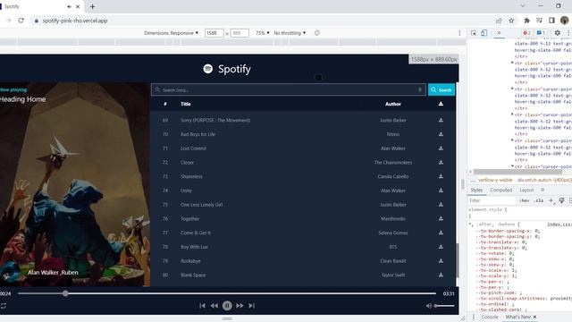Click the song progress bar handle
The height and width of the screenshot is (322, 572).
pos(65,293)
